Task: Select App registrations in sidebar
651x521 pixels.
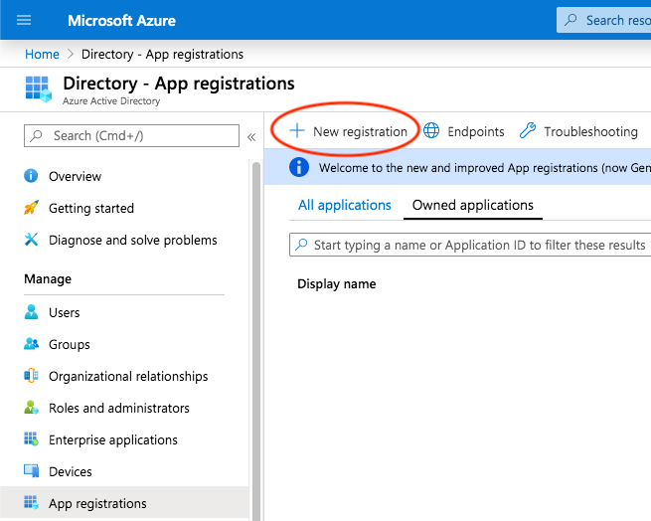Action: [x=97, y=503]
